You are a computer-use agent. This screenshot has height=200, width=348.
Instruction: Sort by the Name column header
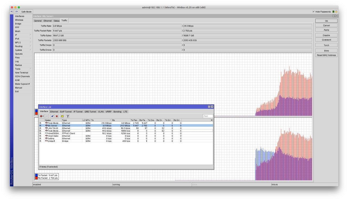(53, 120)
